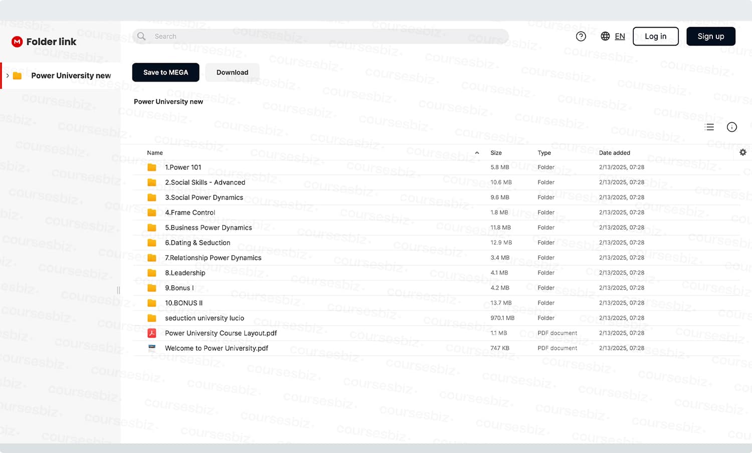Click the 747 KB size cell
This screenshot has width=752, height=453.
point(500,348)
